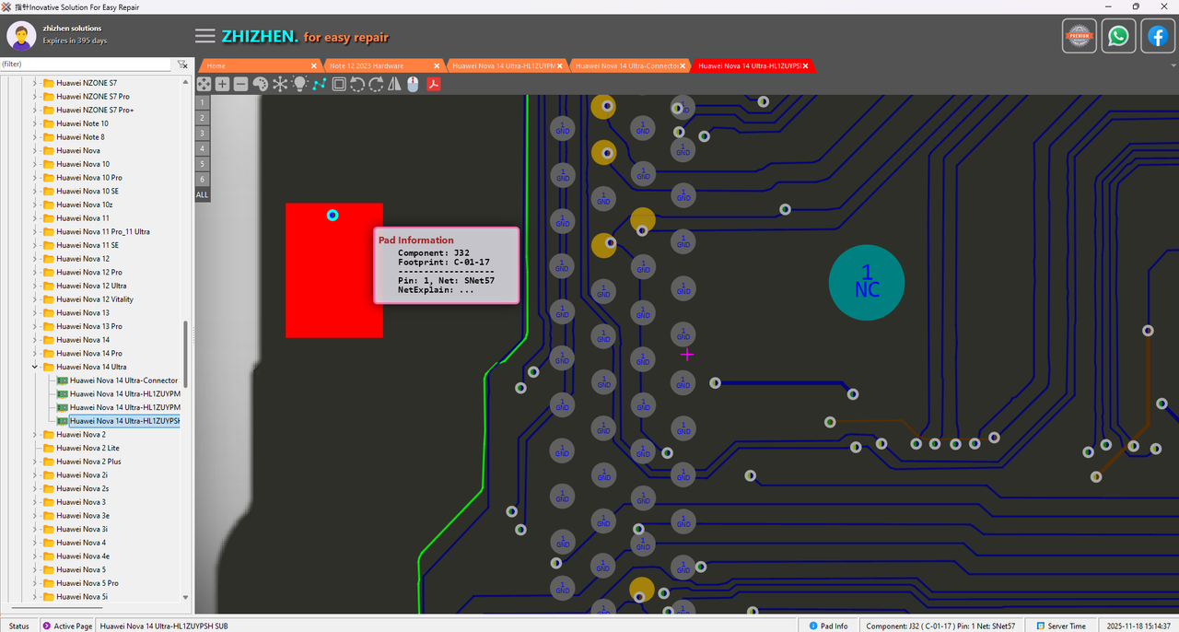Screen dimensions: 1179x632
Task: Click the red J32 pad rectangle
Action: (333, 270)
